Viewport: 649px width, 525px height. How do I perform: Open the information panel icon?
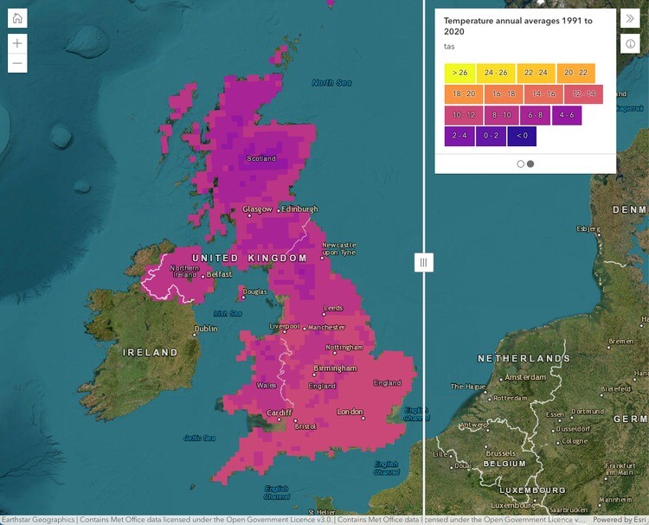tap(630, 44)
